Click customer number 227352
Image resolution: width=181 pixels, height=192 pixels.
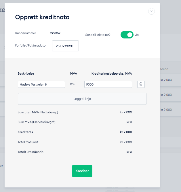(x=55, y=33)
